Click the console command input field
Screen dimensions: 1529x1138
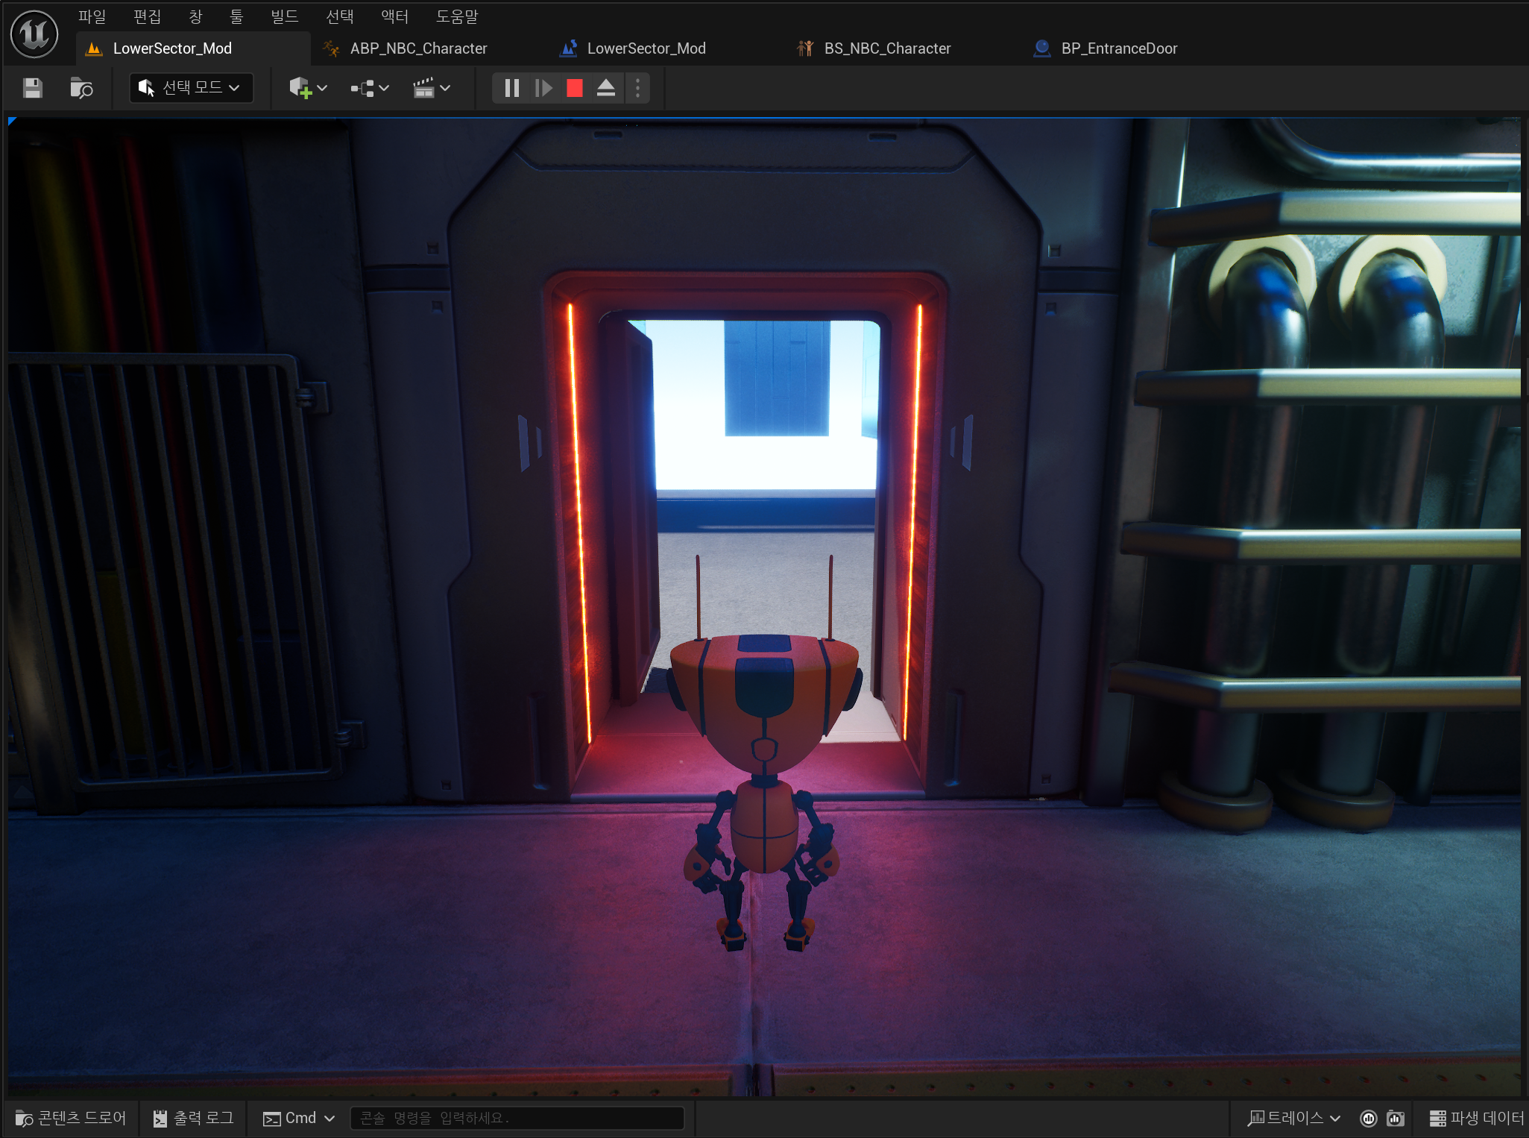(x=516, y=1118)
